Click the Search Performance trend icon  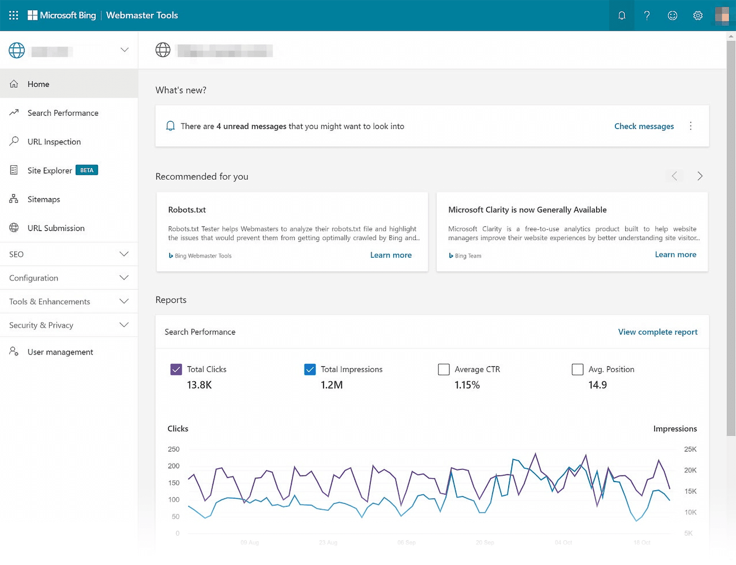click(14, 112)
